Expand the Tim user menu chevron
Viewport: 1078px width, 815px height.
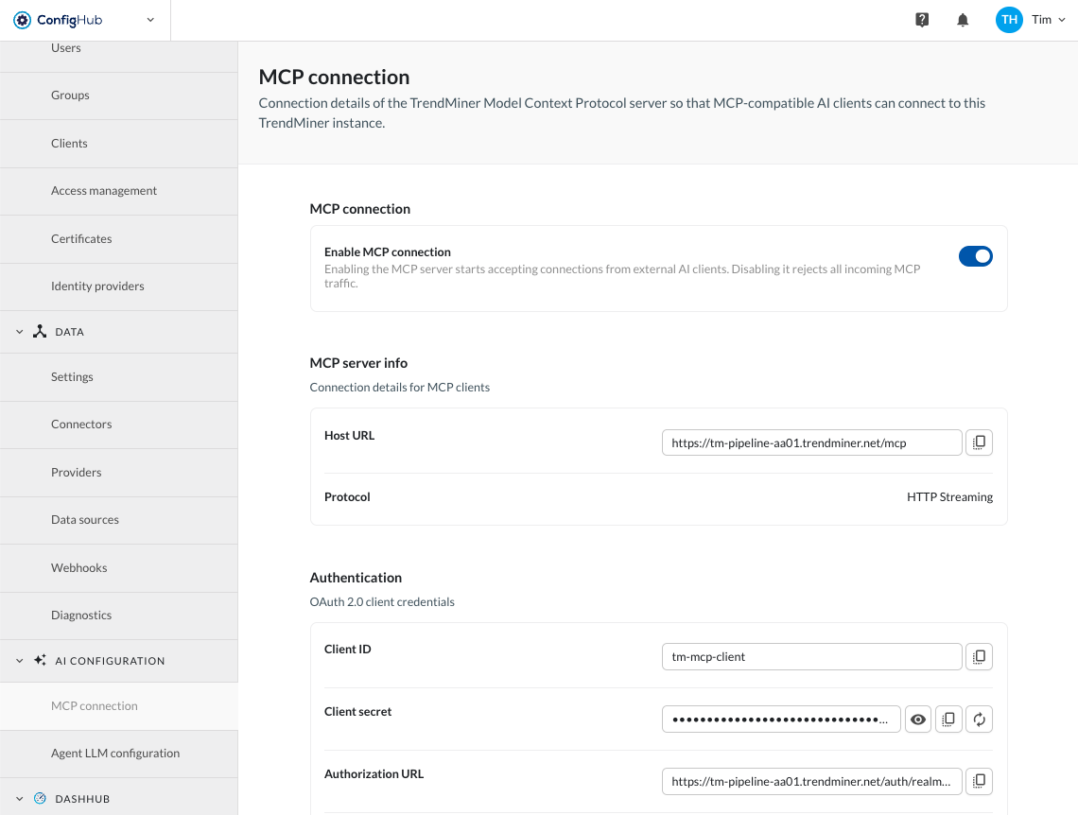click(1062, 20)
